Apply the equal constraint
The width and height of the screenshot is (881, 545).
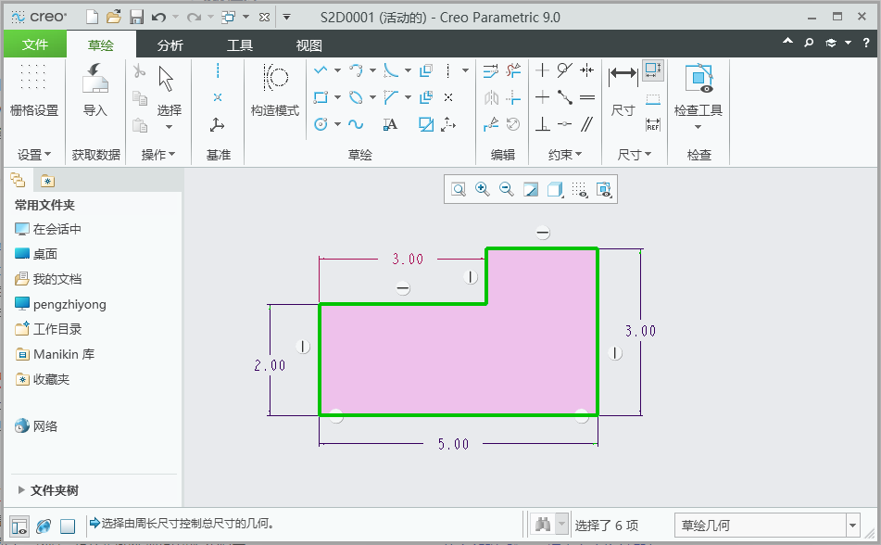[587, 97]
